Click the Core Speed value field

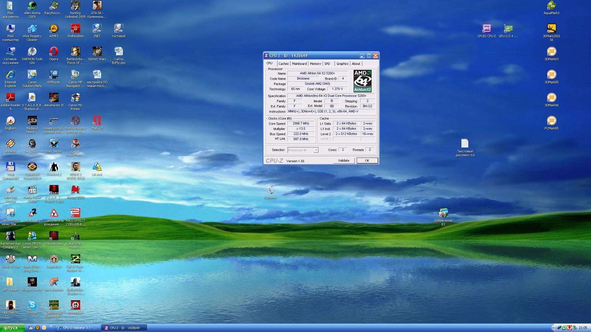tap(301, 124)
